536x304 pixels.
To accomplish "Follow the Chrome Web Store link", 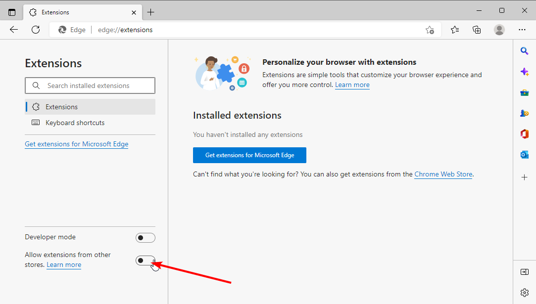I will click(443, 174).
